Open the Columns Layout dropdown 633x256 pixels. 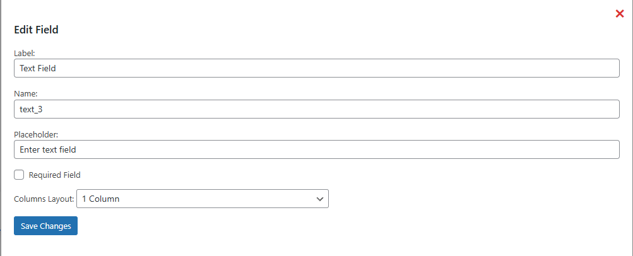pos(202,199)
